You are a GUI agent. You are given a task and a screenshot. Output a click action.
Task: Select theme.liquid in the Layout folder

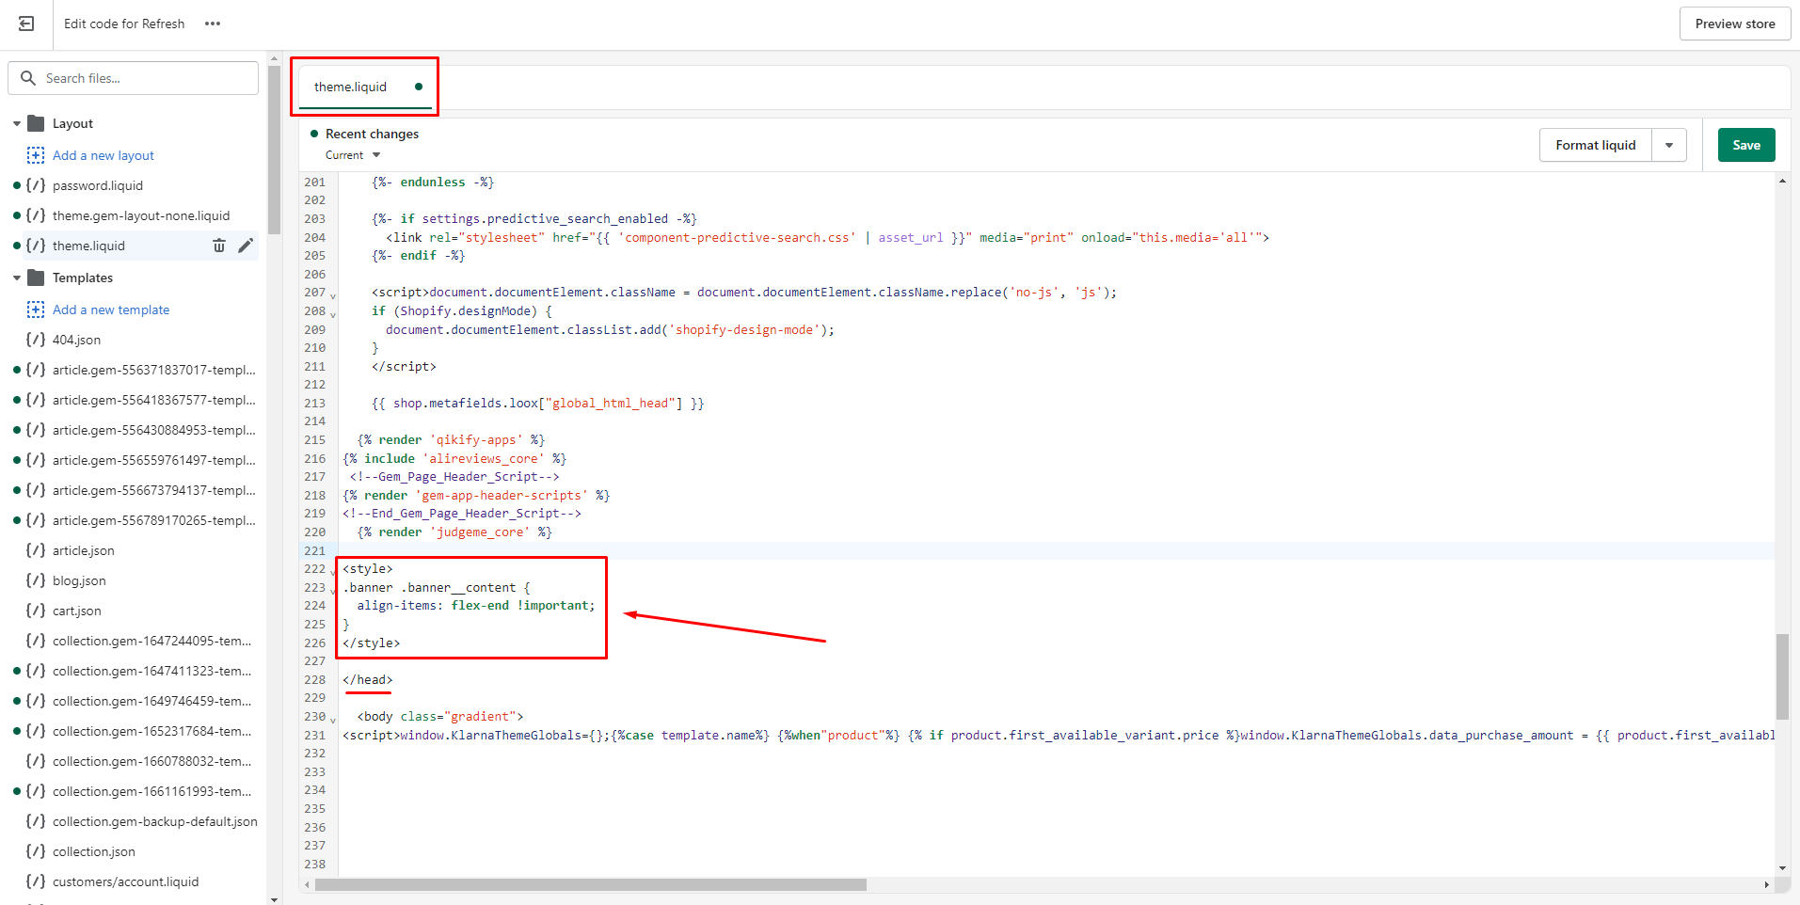[x=88, y=246]
